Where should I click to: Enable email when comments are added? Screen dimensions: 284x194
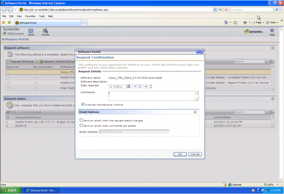(81, 125)
